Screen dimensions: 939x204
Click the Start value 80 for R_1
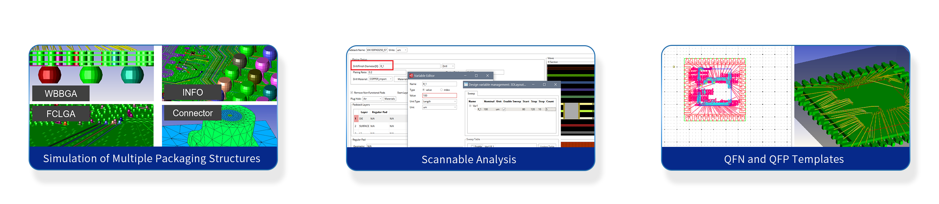point(524,109)
